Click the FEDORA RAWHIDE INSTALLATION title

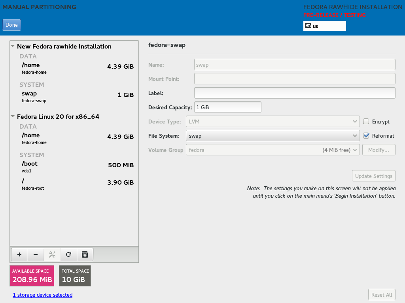(352, 7)
